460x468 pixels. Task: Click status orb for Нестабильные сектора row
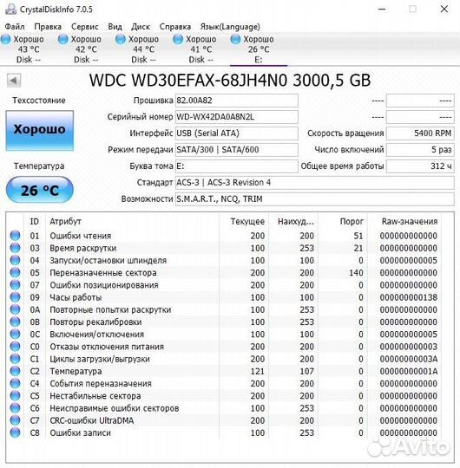(15, 395)
